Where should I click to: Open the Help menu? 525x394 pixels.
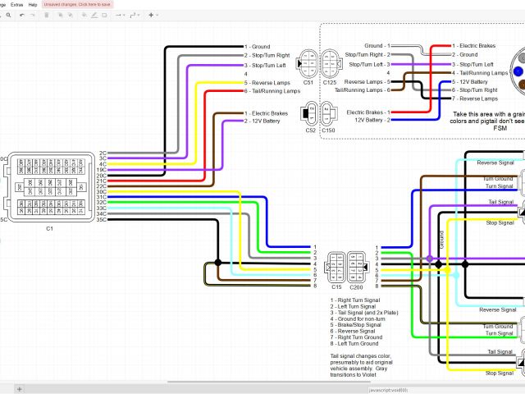[33, 4]
